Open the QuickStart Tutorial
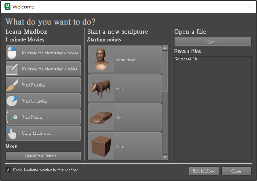 (x=43, y=156)
